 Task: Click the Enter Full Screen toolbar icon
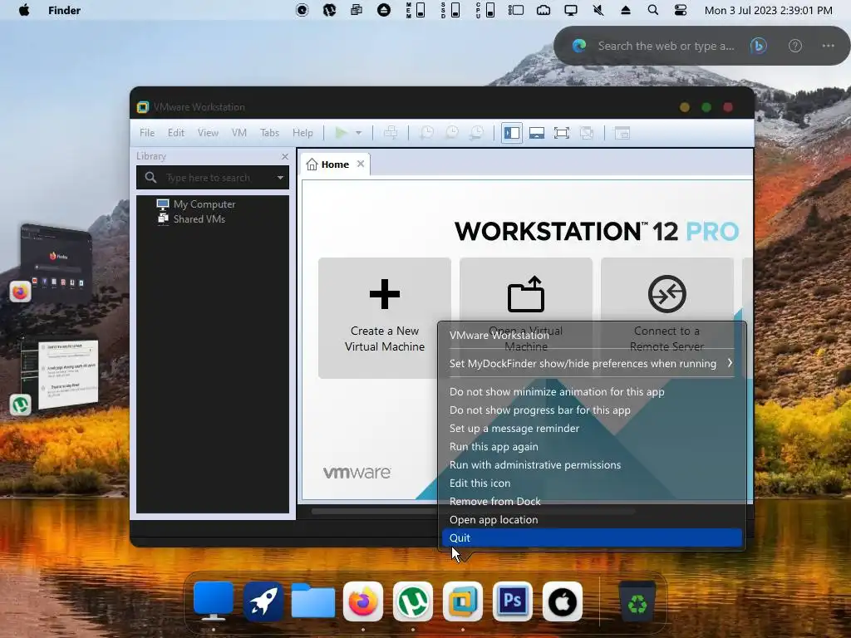[562, 133]
